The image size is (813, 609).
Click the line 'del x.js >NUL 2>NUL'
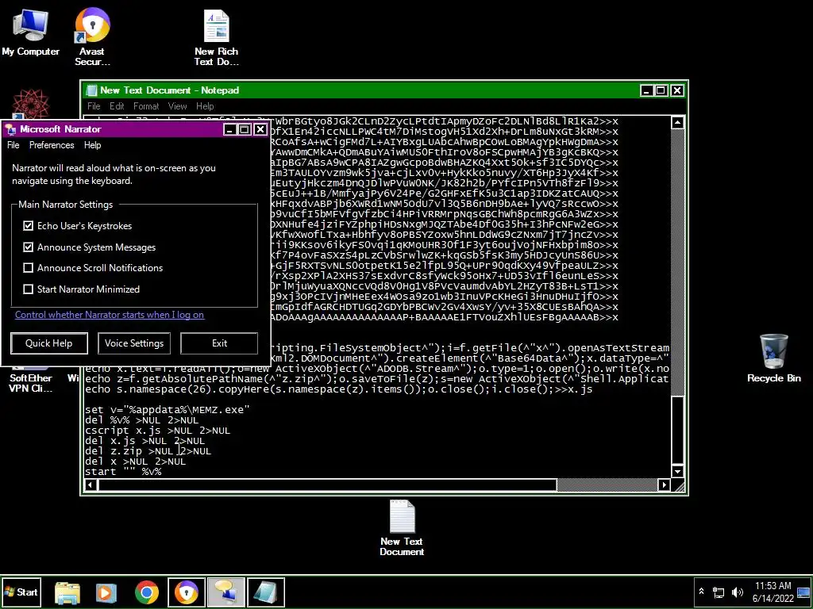pyautogui.click(x=144, y=441)
